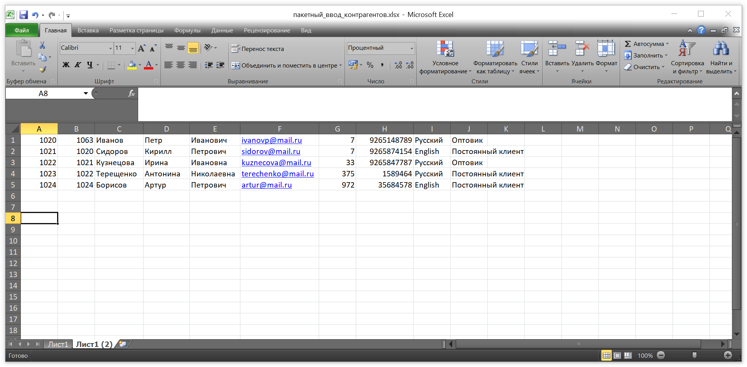Image resolution: width=747 pixels, height=367 pixels.
Task: Click the decrease indent icon
Action: [x=209, y=65]
